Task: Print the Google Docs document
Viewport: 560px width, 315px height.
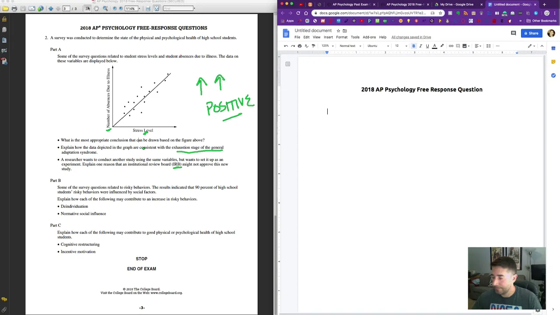Action: tap(300, 46)
